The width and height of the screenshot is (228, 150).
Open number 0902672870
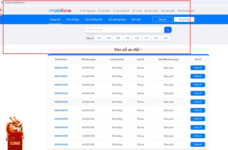pos(61,136)
